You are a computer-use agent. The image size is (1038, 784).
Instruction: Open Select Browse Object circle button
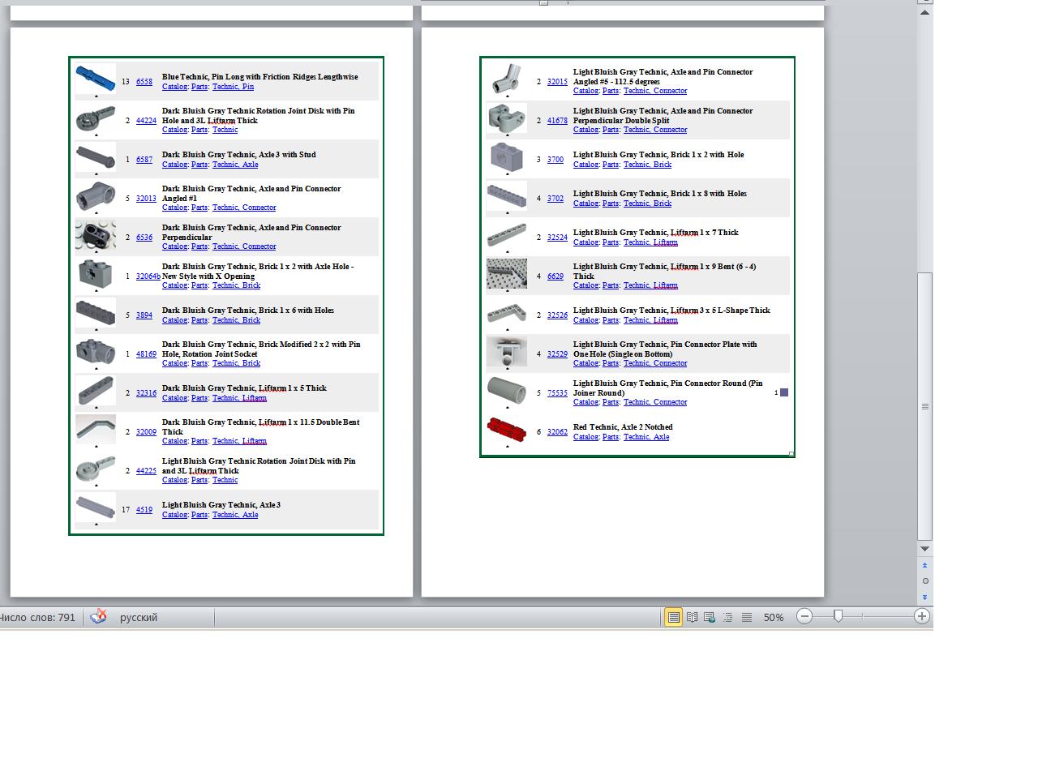click(x=924, y=581)
